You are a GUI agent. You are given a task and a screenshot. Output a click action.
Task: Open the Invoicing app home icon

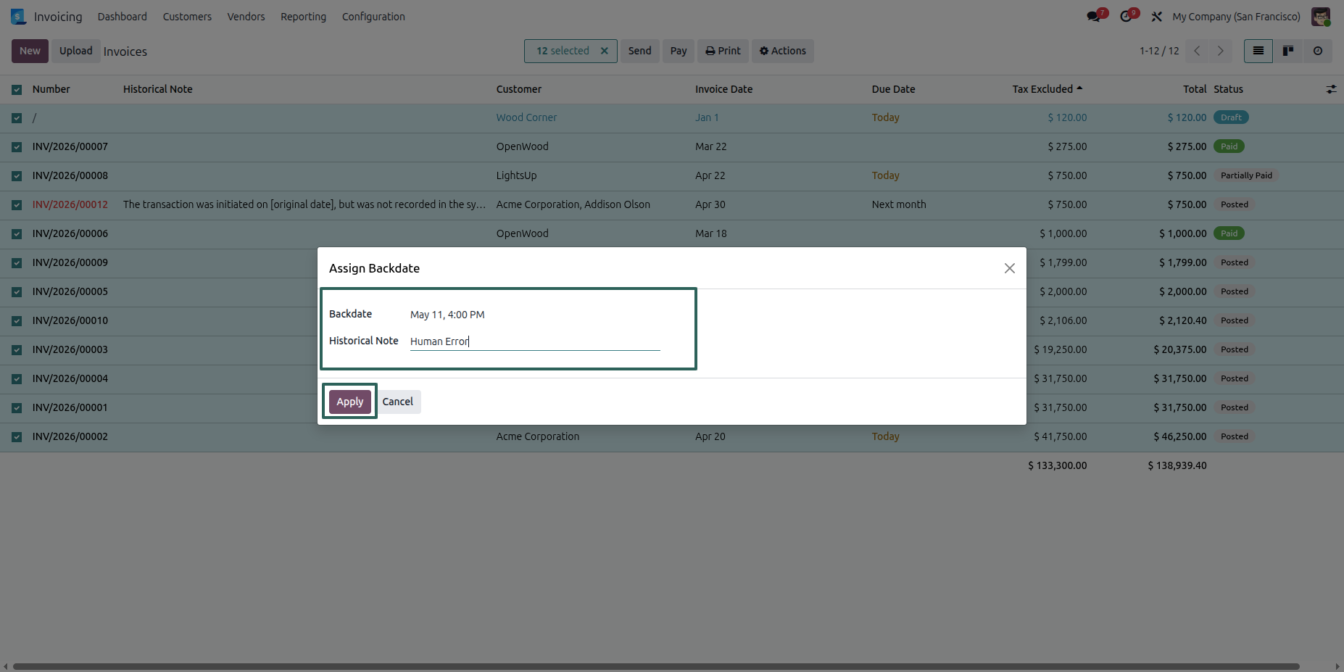pos(19,16)
